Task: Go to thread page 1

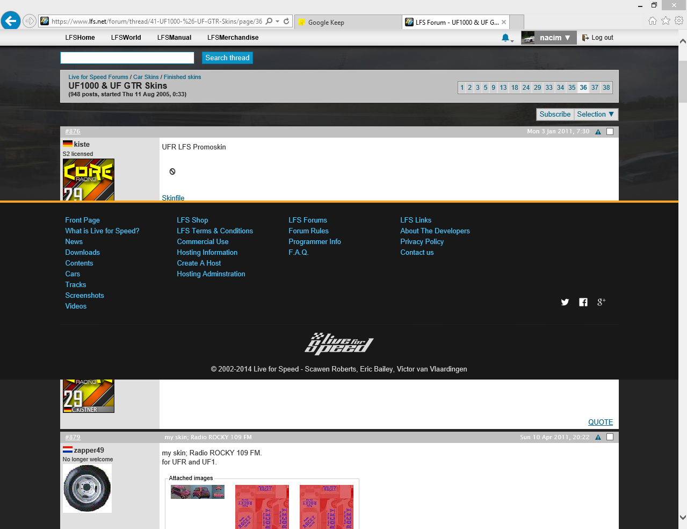Action: tap(462, 88)
